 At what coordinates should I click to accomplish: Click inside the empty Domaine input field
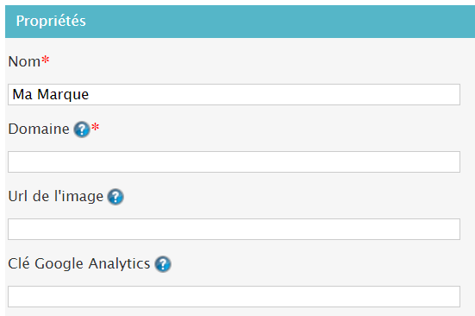pos(234,162)
